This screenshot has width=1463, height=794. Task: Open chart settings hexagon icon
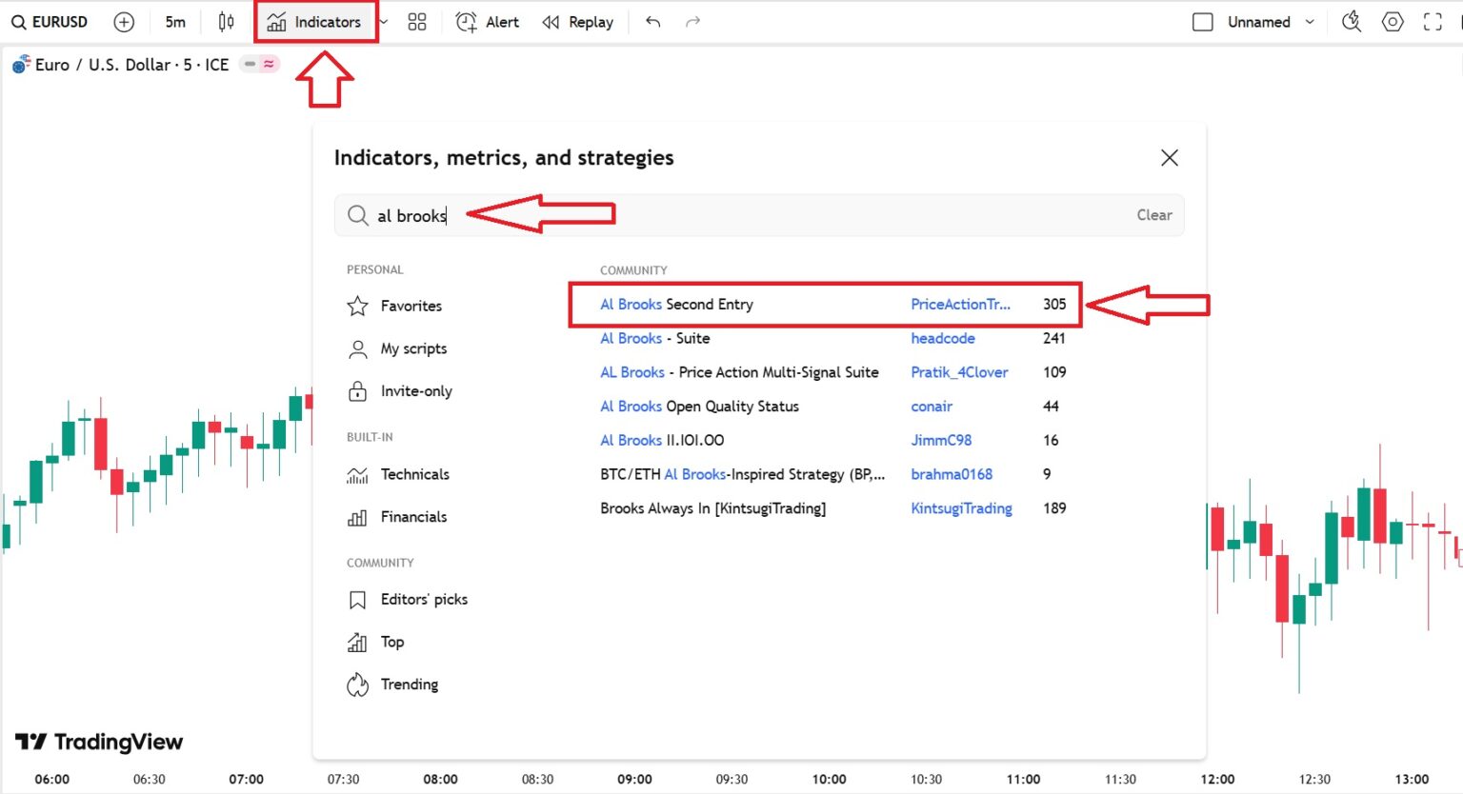point(1393,22)
